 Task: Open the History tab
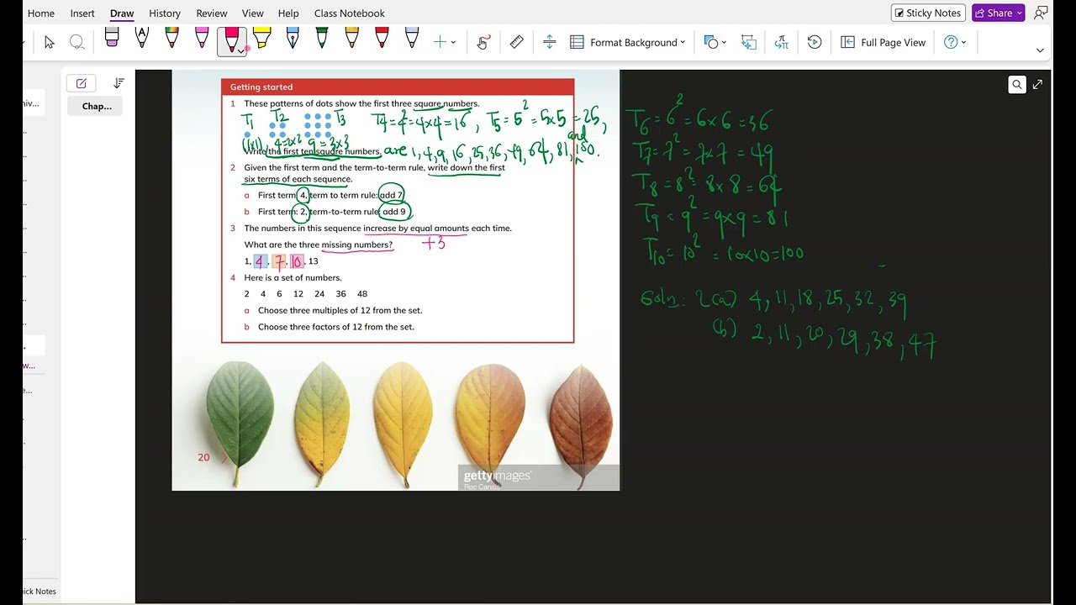pos(165,13)
